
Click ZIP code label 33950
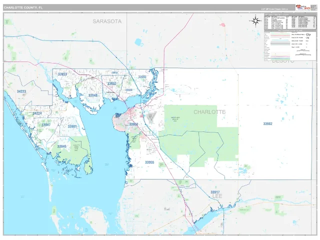point(133,124)
